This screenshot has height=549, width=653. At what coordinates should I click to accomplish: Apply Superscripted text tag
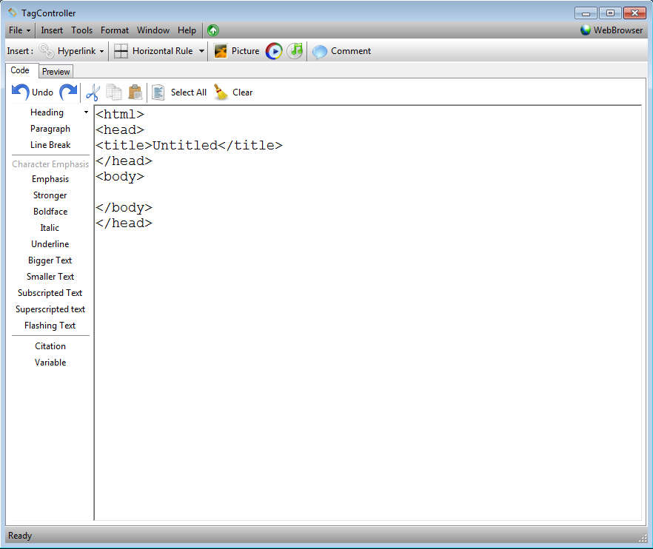50,309
